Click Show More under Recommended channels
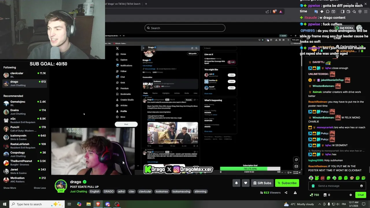 (x=10, y=188)
